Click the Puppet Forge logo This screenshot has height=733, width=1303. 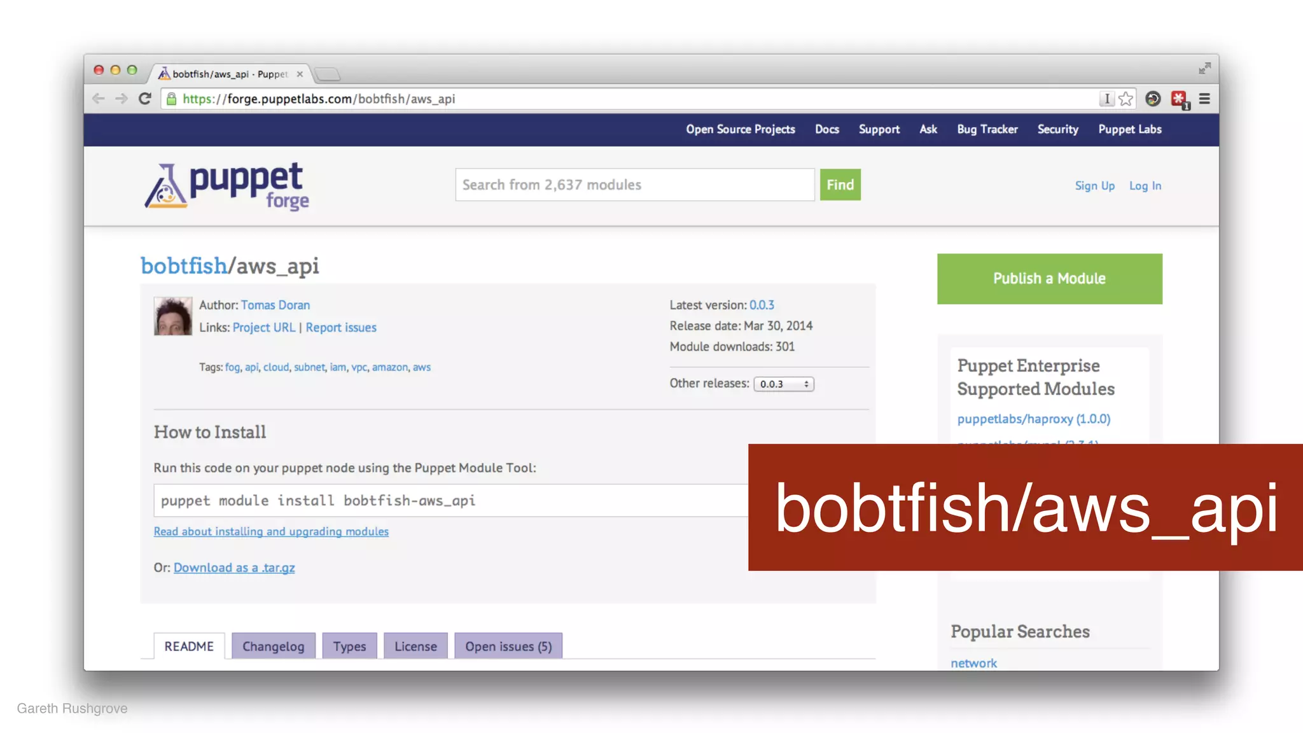point(226,186)
